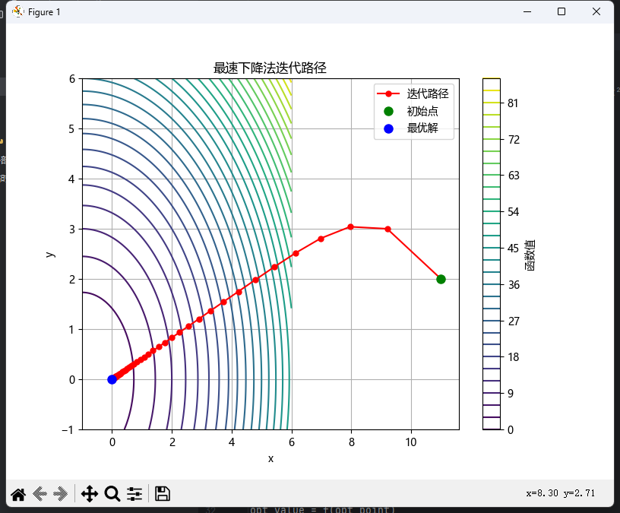
Task: Go forward to next view arrow
Action: 61,494
